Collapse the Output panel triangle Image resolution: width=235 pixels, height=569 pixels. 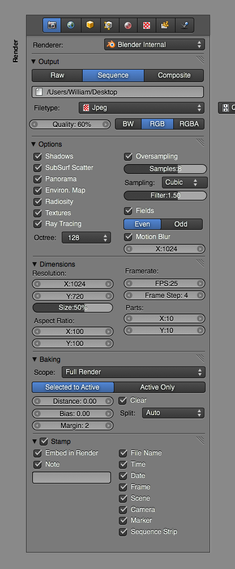[34, 62]
